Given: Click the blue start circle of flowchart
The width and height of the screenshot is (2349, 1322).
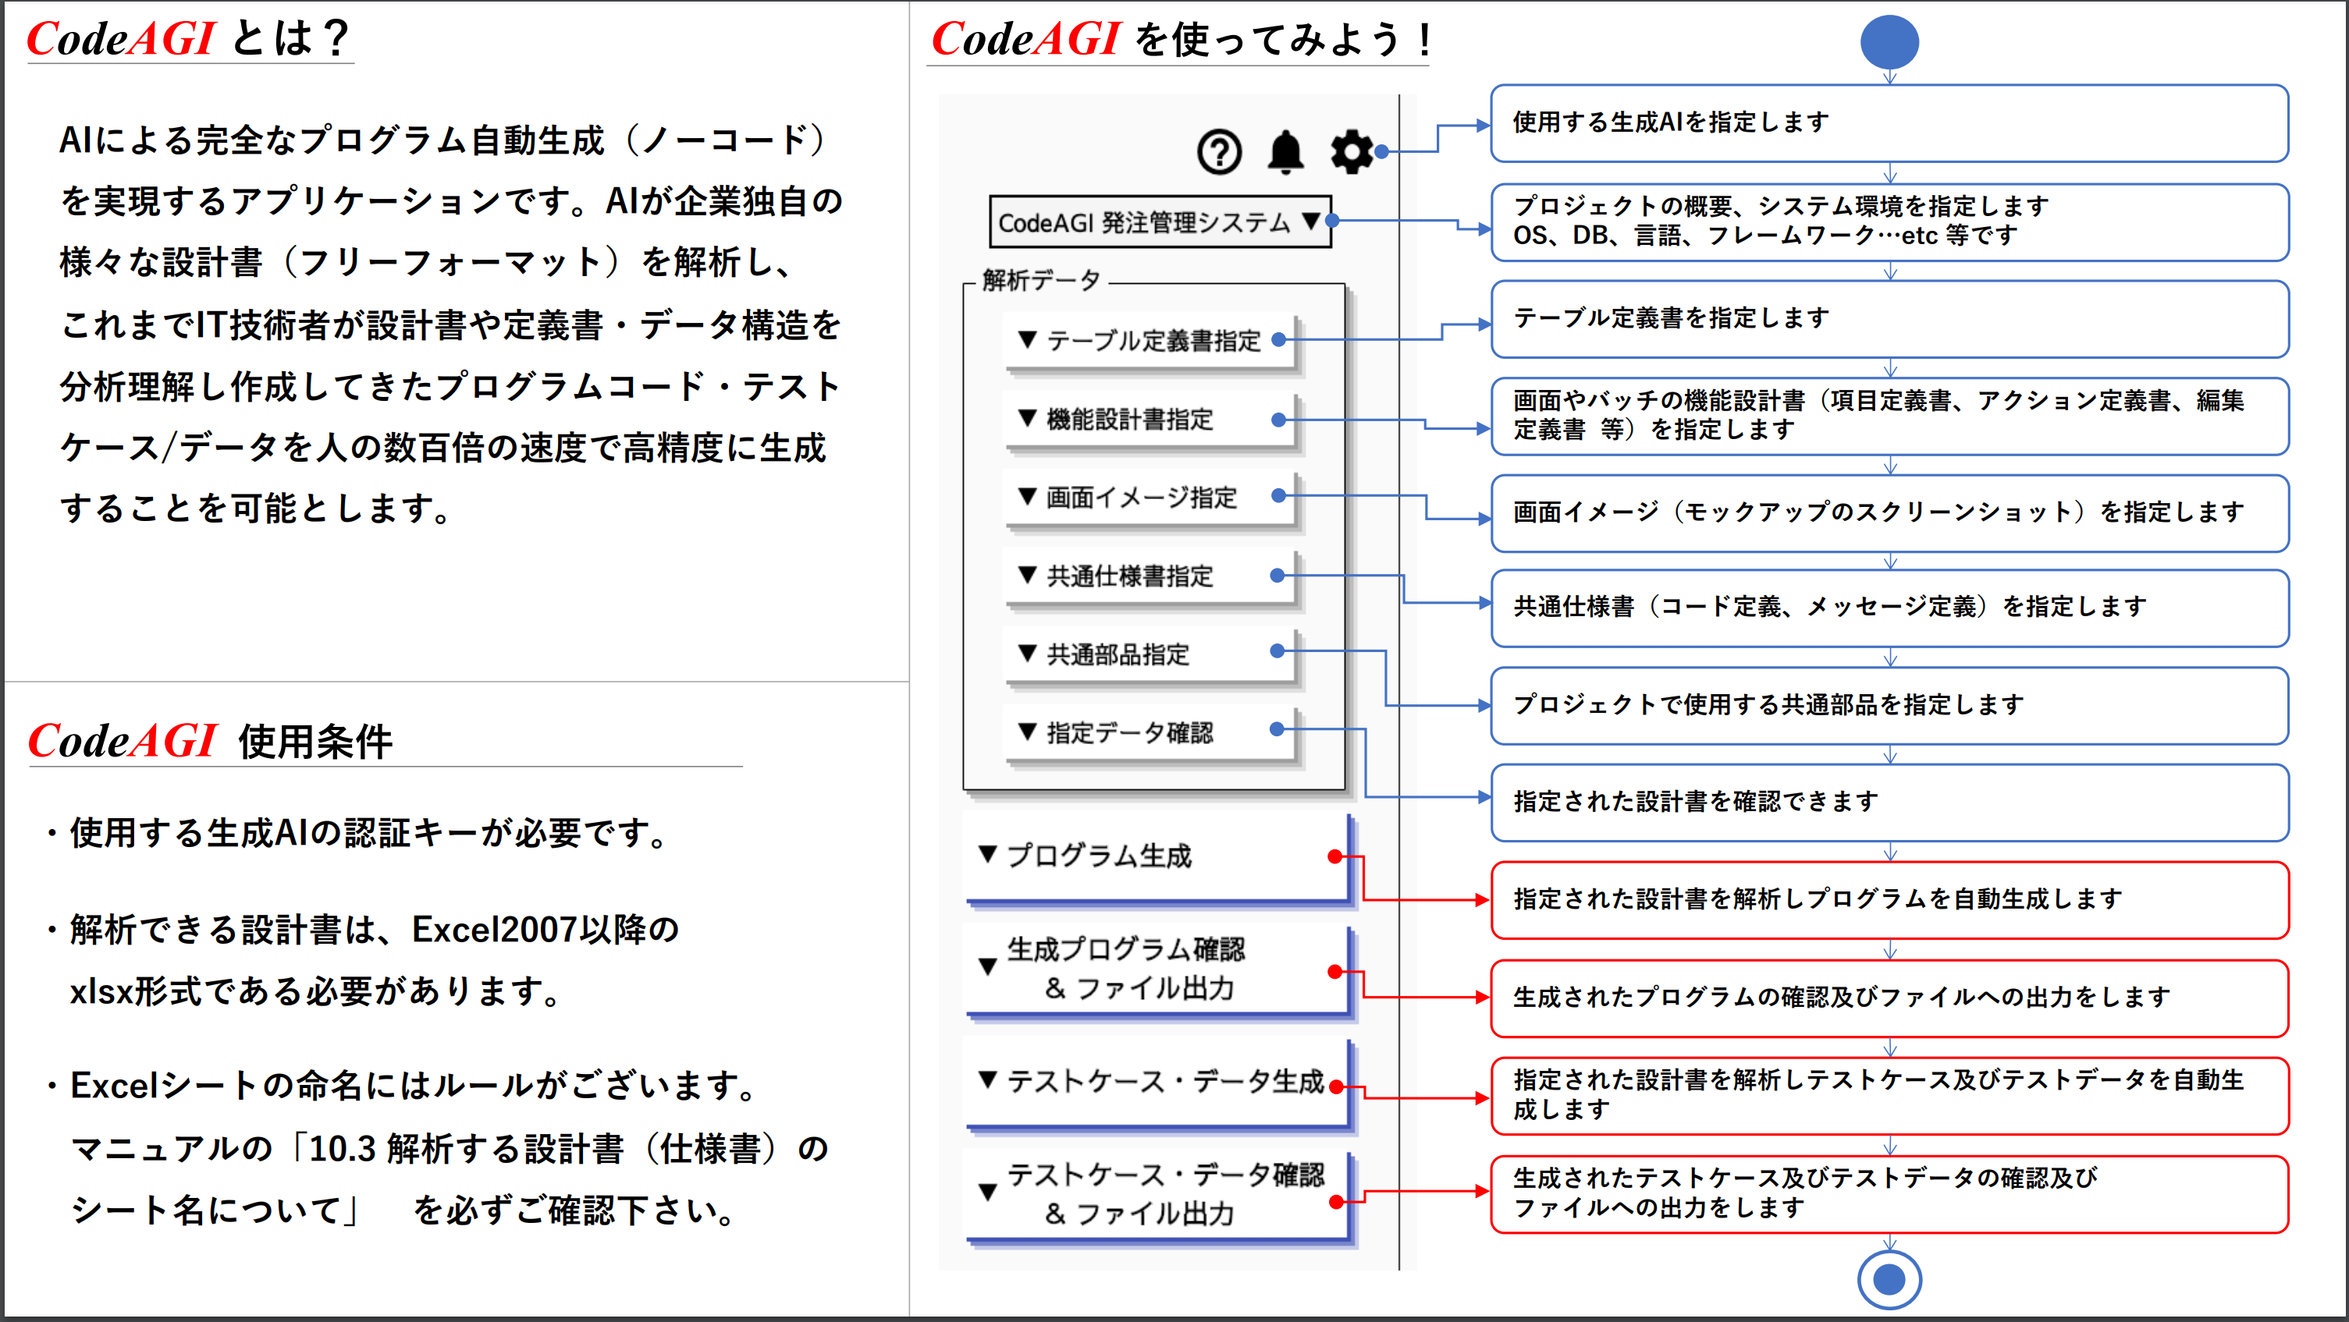Looking at the screenshot, I should [x=1889, y=42].
